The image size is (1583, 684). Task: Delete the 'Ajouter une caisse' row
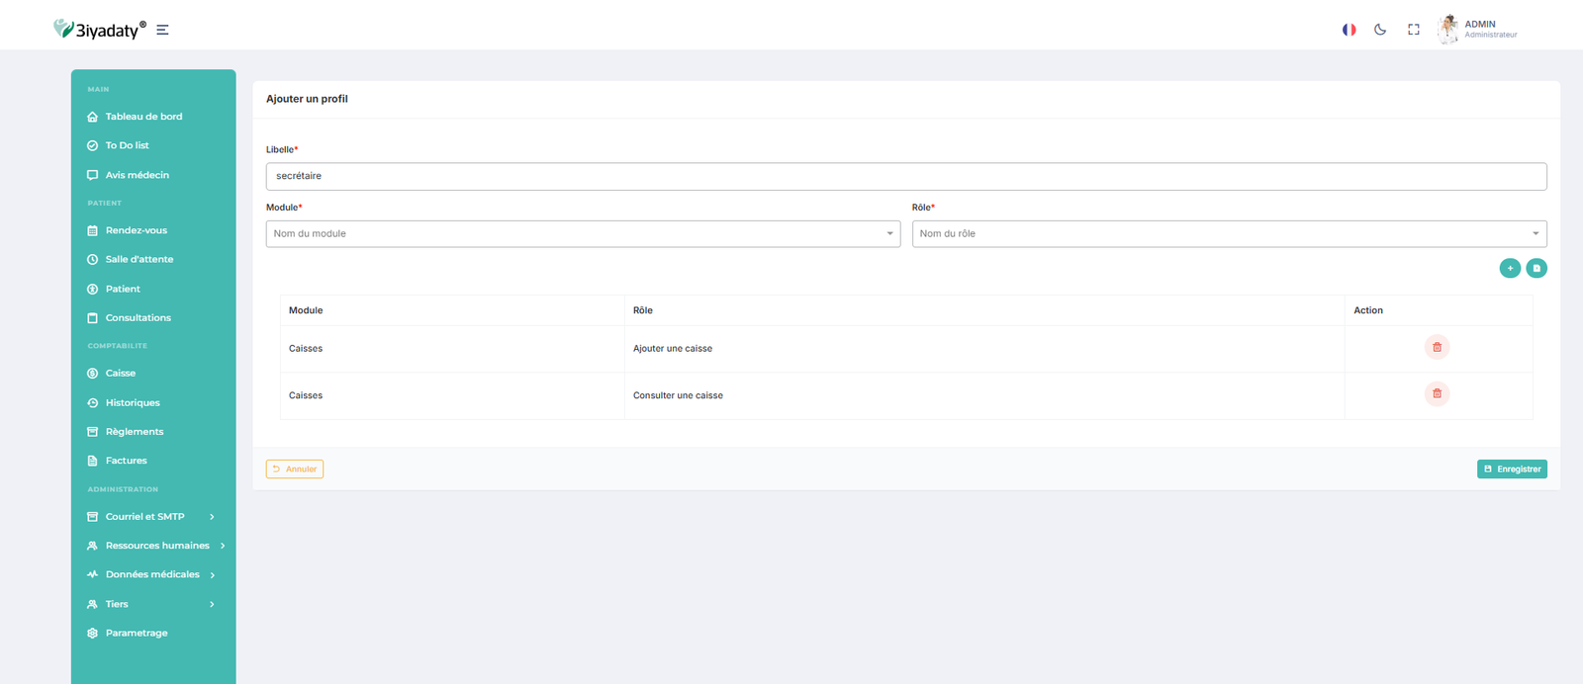point(1437,347)
